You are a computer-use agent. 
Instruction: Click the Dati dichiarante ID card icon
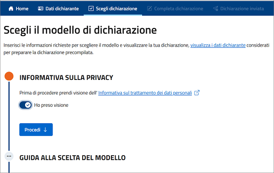tap(41, 8)
